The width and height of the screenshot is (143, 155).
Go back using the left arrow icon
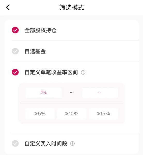pyautogui.click(x=8, y=7)
